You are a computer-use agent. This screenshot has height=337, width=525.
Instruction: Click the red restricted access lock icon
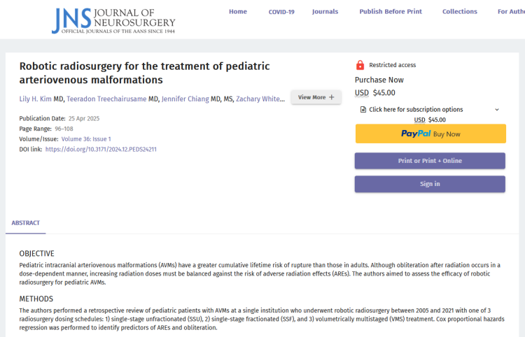[x=360, y=65]
